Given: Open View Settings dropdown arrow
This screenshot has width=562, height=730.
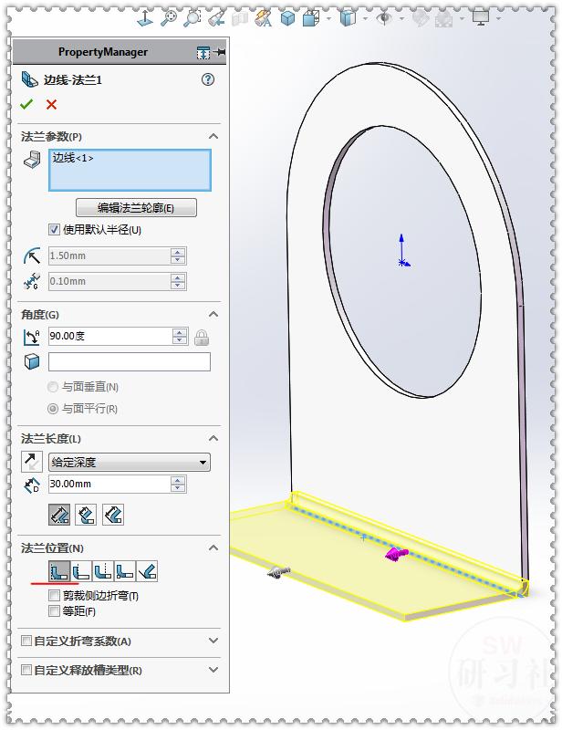Looking at the screenshot, I should [x=498, y=18].
